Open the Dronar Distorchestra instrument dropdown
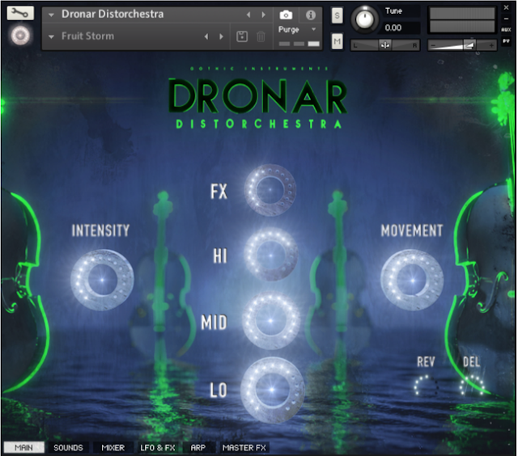Screen dimensions: 518x456 [51, 15]
